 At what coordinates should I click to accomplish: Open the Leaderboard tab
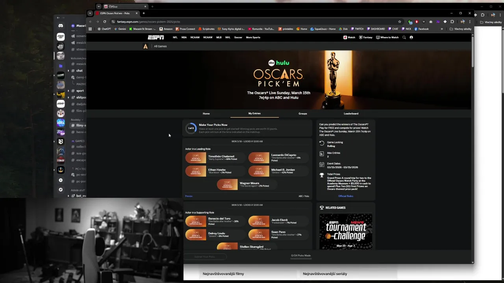351,114
